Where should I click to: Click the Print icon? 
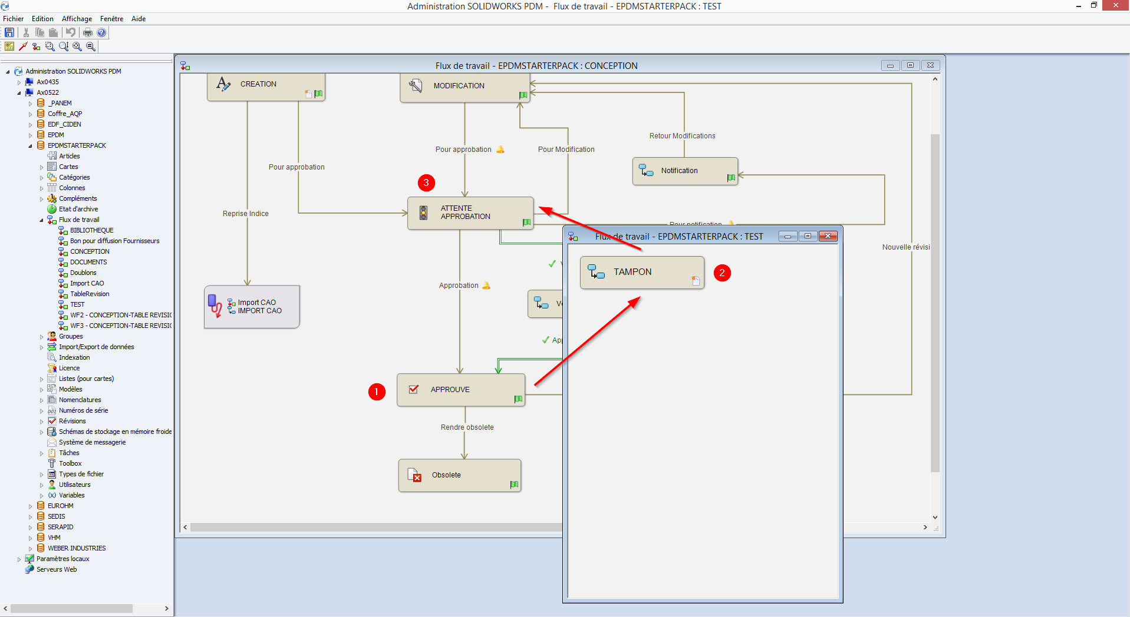88,32
